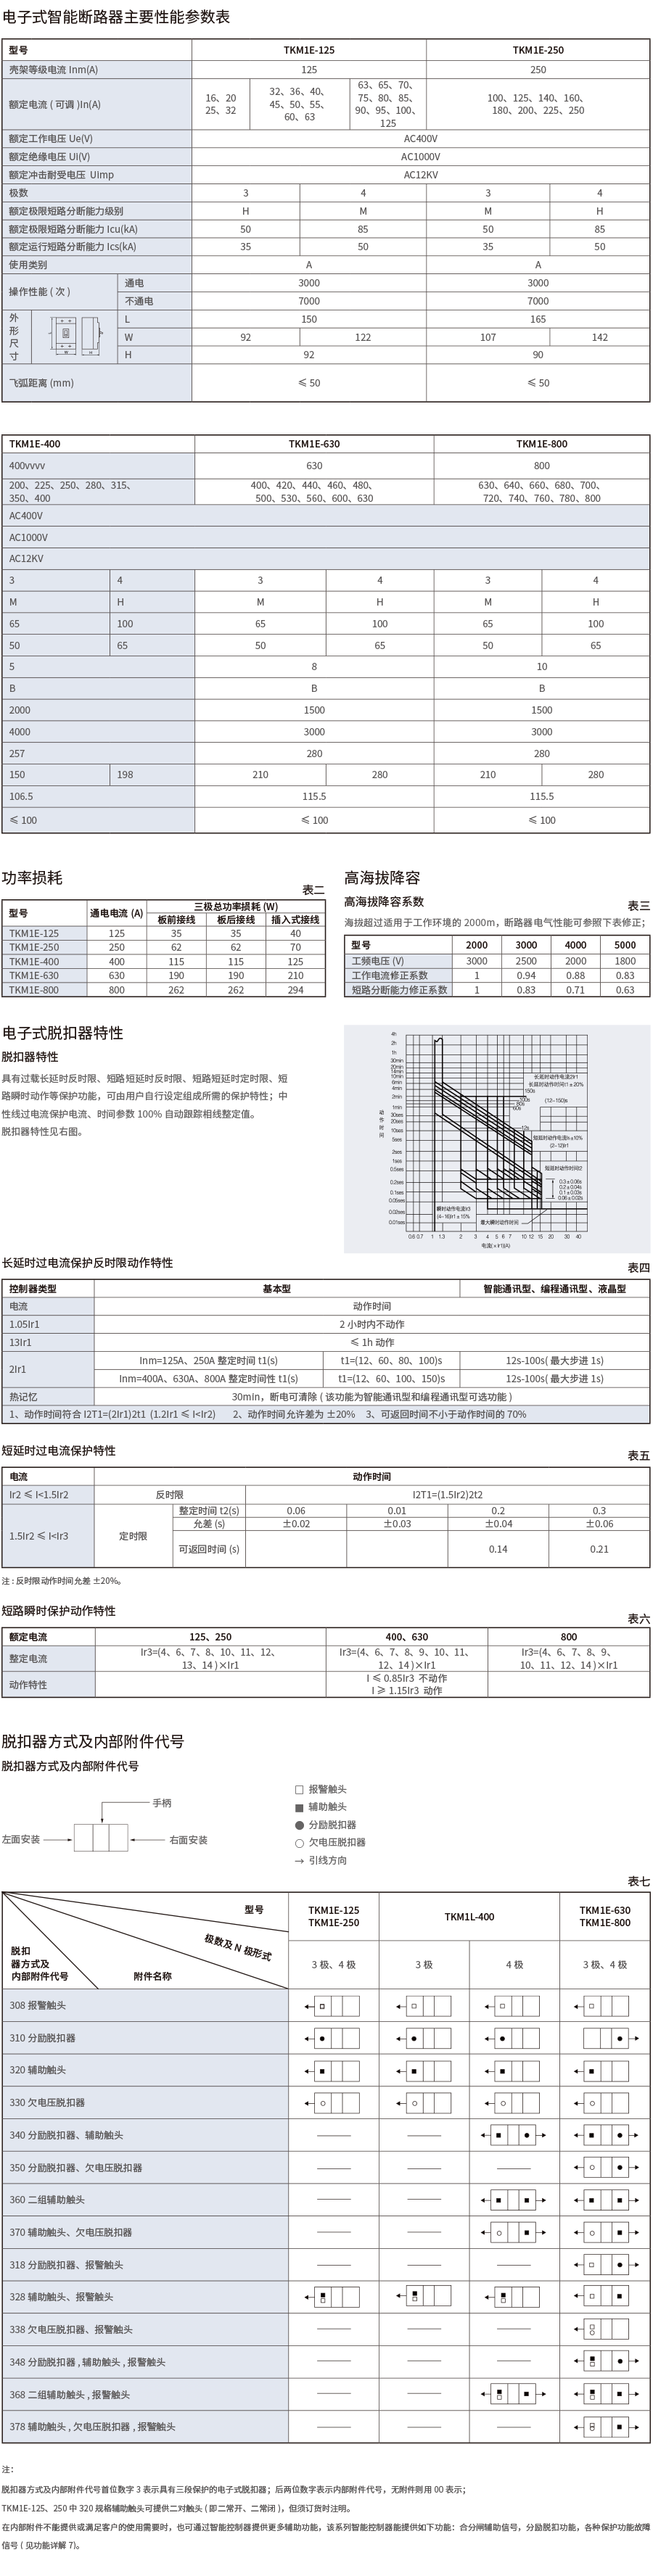Select 378 diagram in TKM1E-630/800 column
This screenshot has height=2576, width=653.
pyautogui.click(x=605, y=2426)
